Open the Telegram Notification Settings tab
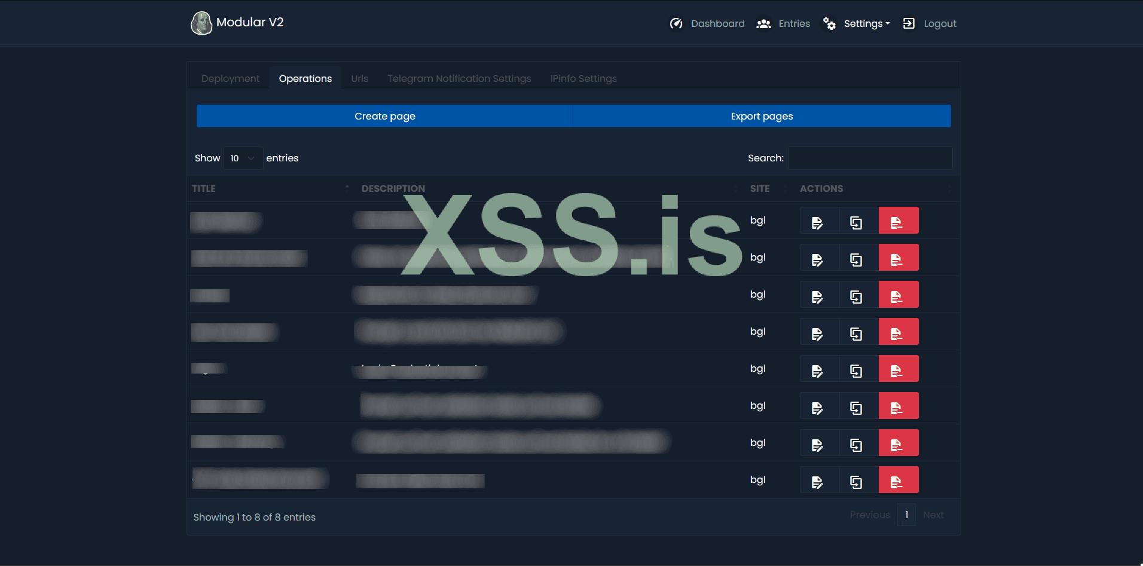This screenshot has height=566, width=1143. pos(459,78)
